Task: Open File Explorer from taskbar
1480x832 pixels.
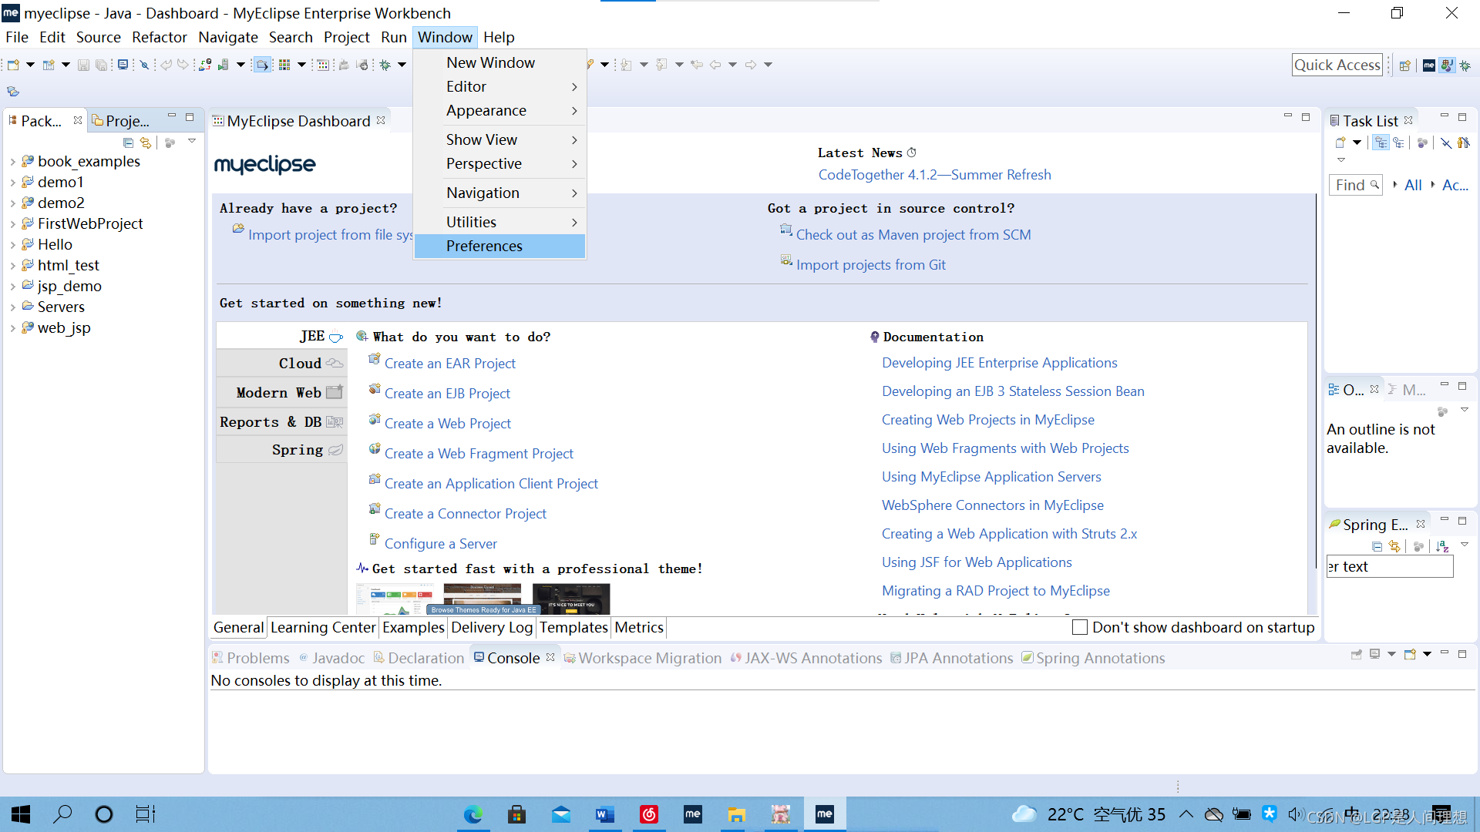Action: tap(736, 814)
